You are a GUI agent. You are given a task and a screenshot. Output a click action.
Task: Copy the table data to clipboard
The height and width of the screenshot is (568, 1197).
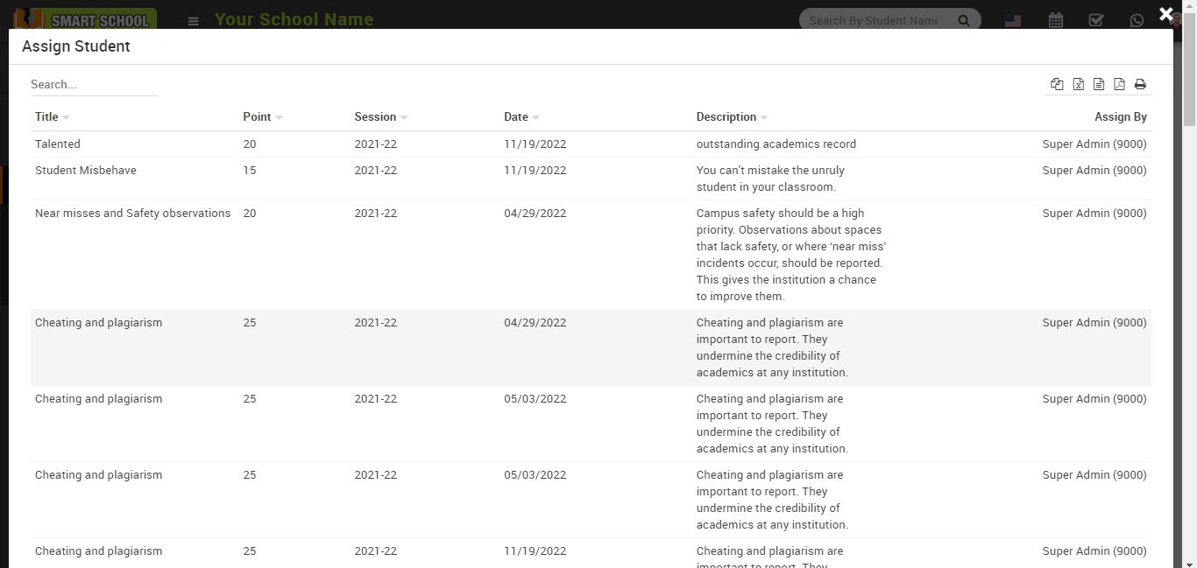pos(1057,84)
